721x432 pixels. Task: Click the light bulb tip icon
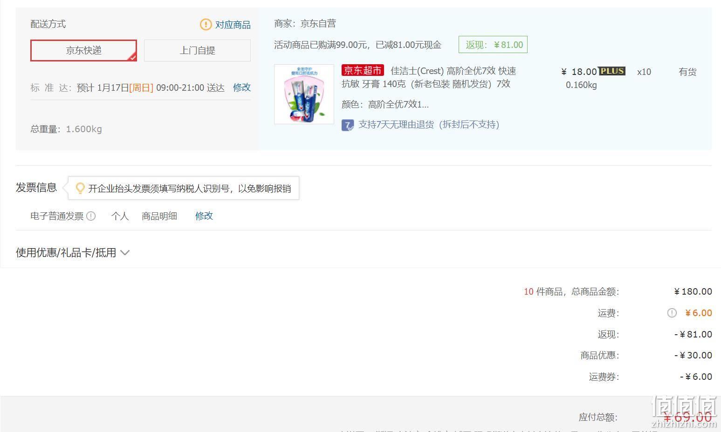(x=80, y=188)
